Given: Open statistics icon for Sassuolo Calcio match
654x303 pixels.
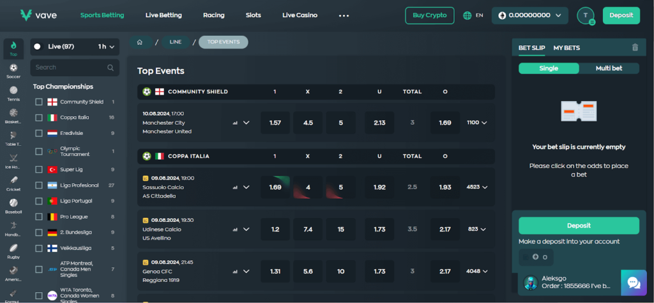Looking at the screenshot, I should (x=235, y=187).
